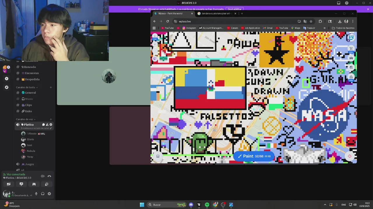Create a channel in Canales de voz
The height and width of the screenshot is (209, 373).
tap(51, 119)
